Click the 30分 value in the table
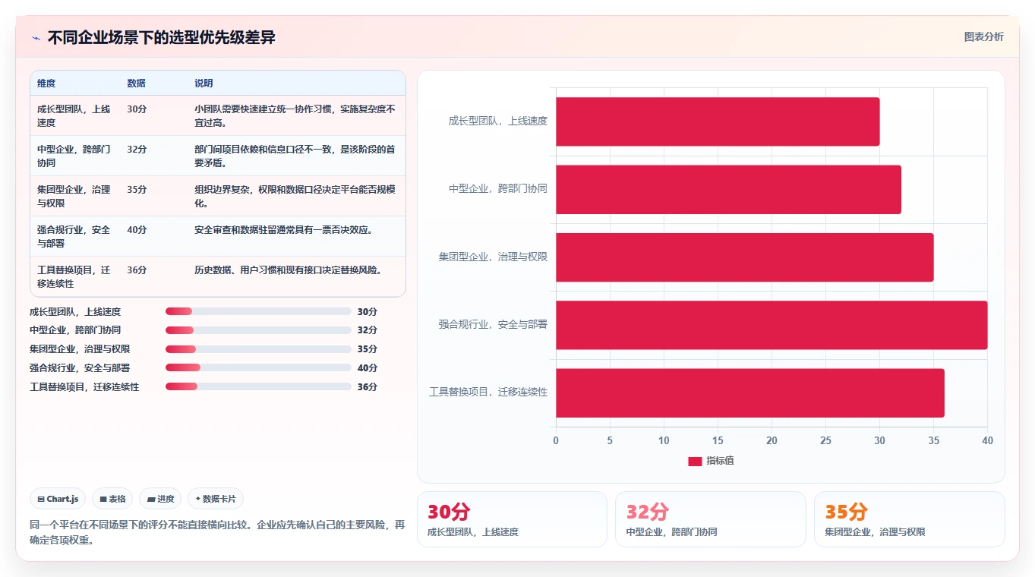 [x=137, y=109]
